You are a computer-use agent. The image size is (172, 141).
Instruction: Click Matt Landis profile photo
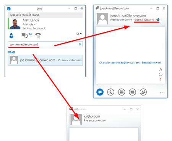click(15, 24)
